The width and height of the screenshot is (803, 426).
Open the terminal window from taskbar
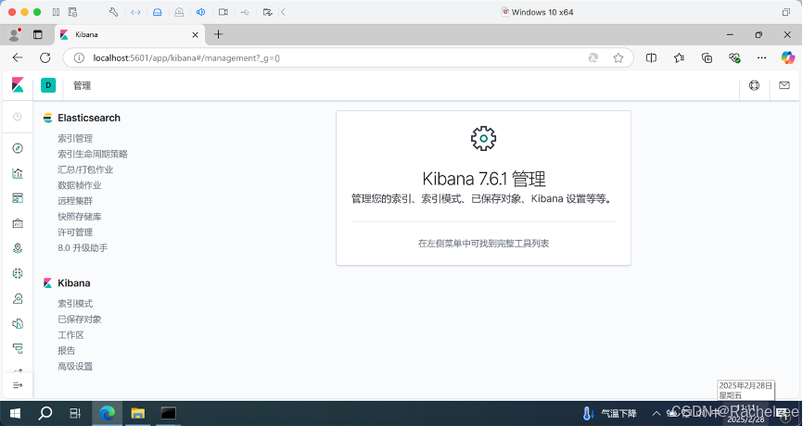coord(169,413)
